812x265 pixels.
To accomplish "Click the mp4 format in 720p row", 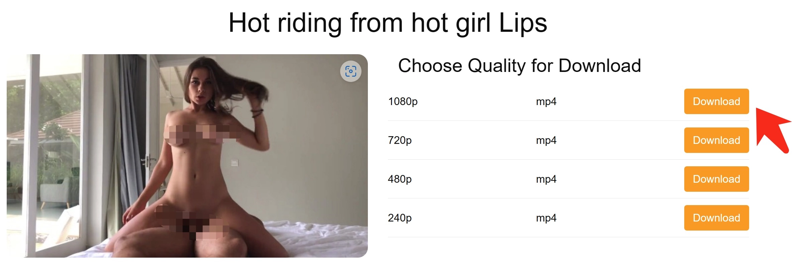I will tap(546, 140).
